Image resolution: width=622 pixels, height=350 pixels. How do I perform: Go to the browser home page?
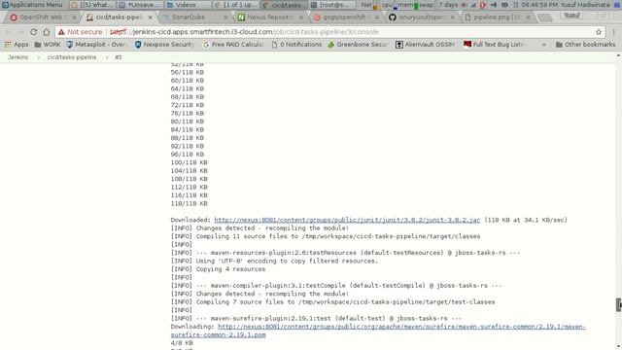(47, 32)
